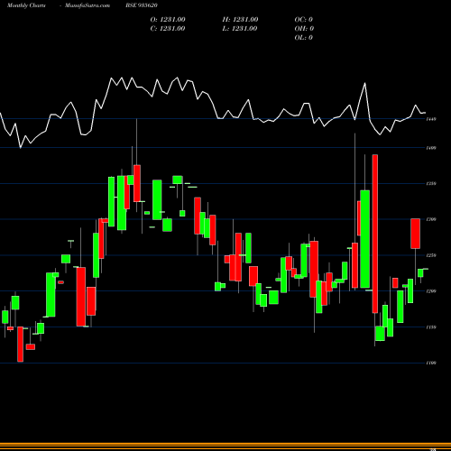Click the "OH: 0" readout

(x=304, y=29)
